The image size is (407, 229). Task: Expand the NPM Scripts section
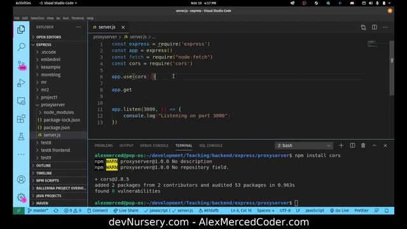pos(48,181)
